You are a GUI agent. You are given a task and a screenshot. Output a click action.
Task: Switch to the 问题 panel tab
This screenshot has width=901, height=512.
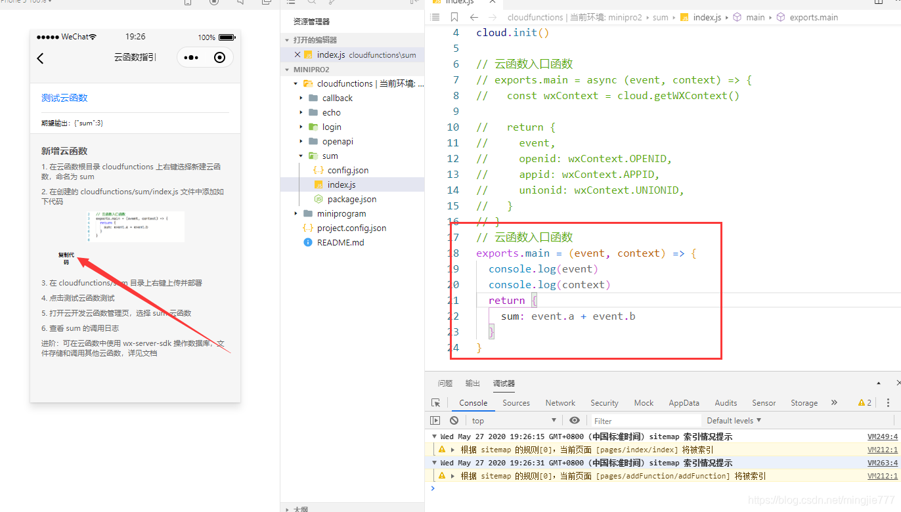tap(445, 383)
